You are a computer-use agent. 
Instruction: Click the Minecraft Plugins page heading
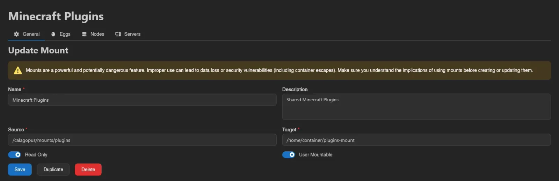(56, 16)
